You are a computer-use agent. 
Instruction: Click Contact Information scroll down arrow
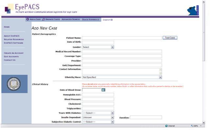click(x=160, y=73)
